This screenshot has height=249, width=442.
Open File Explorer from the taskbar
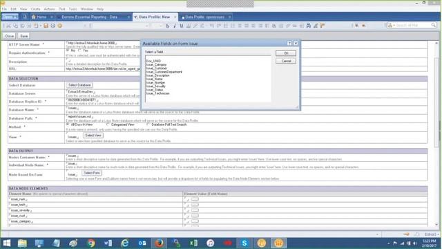(x=22, y=243)
